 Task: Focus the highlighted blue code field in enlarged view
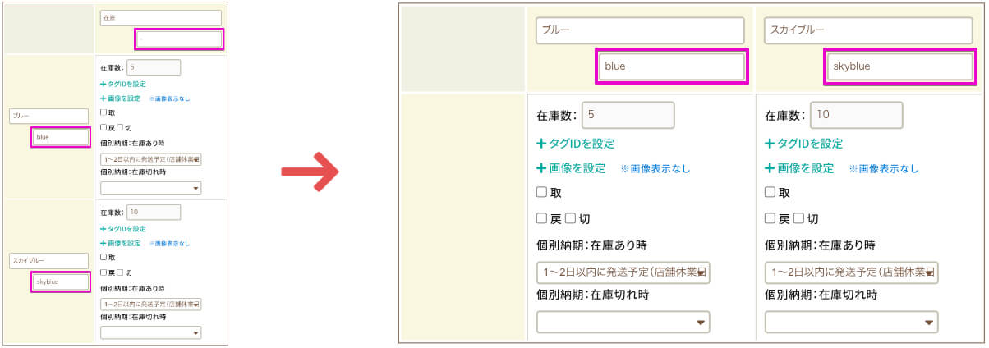coord(671,66)
